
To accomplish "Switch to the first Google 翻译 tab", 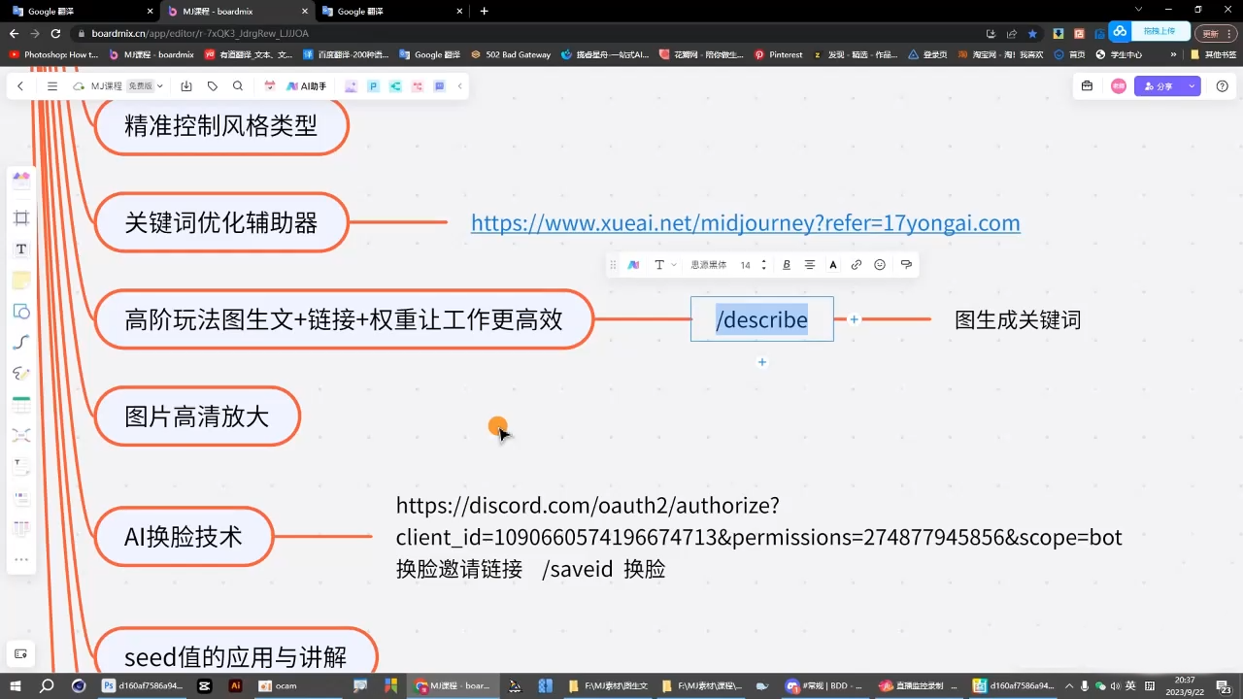I will click(x=78, y=11).
